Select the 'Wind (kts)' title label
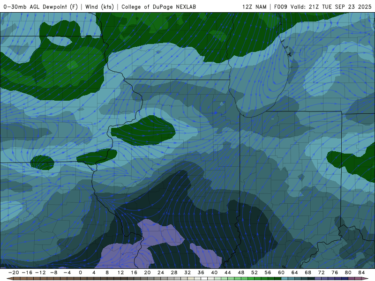Viewport: 375px width, 281px height. point(99,7)
